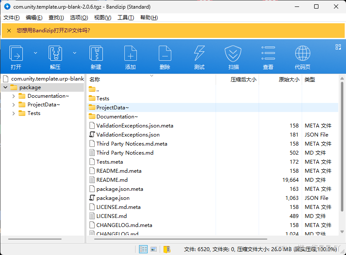Open the File (文件) menu

[12, 17]
